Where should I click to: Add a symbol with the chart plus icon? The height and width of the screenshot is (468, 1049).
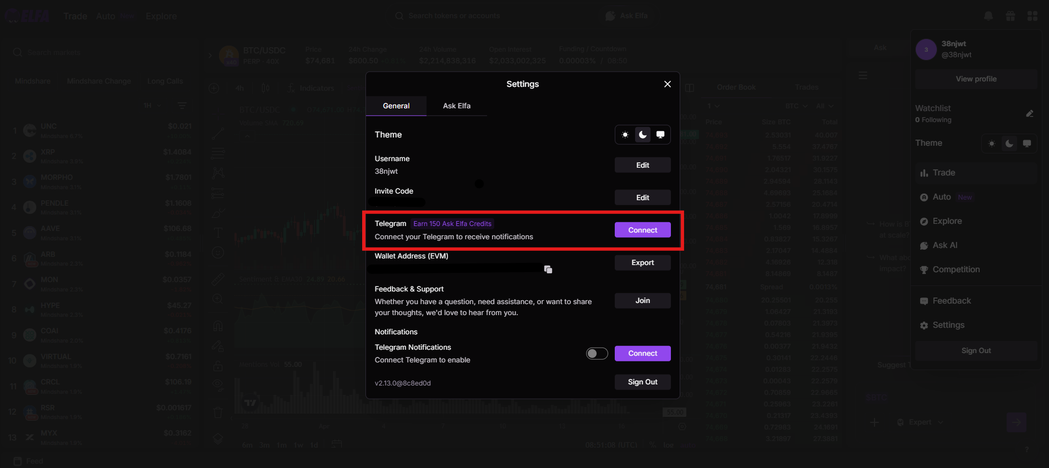[214, 88]
